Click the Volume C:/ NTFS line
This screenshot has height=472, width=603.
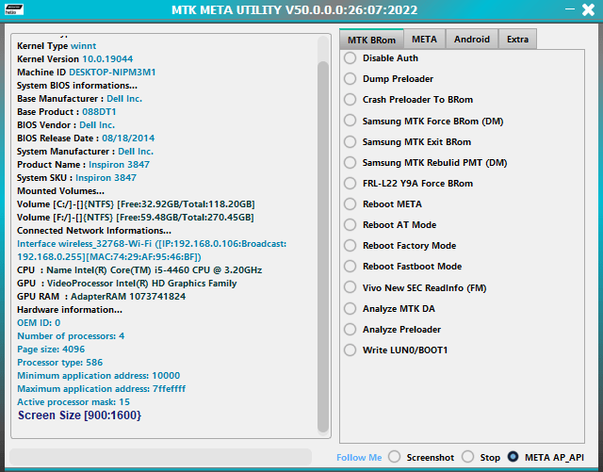[x=136, y=204]
